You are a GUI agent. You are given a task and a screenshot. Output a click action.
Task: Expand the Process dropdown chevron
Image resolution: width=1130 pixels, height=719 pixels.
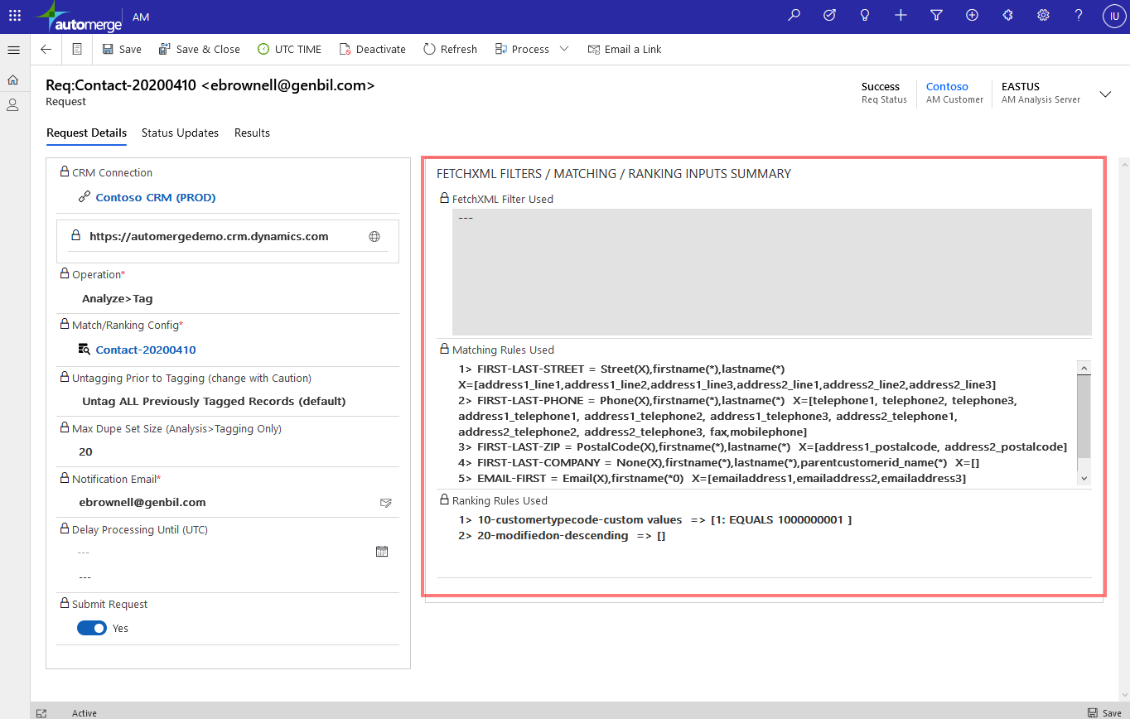coord(564,50)
